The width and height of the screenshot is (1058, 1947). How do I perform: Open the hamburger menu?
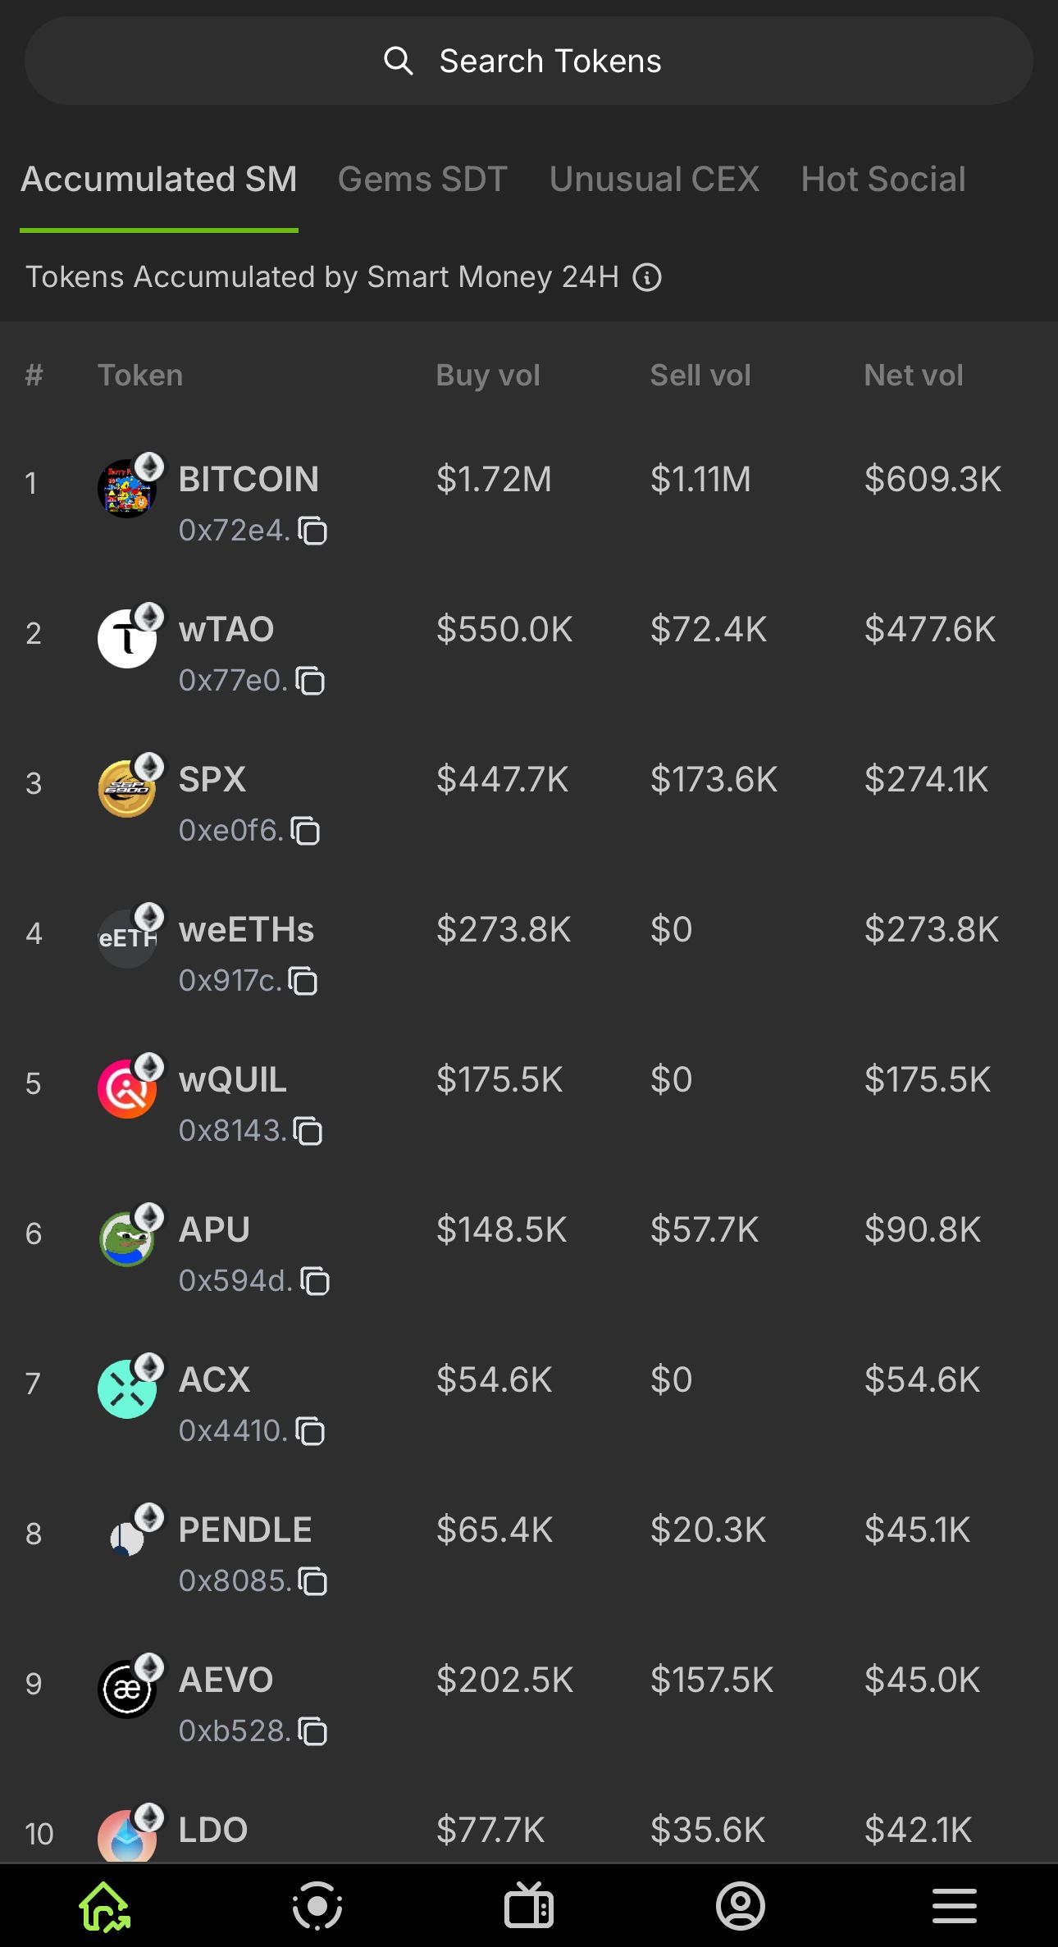click(954, 1906)
